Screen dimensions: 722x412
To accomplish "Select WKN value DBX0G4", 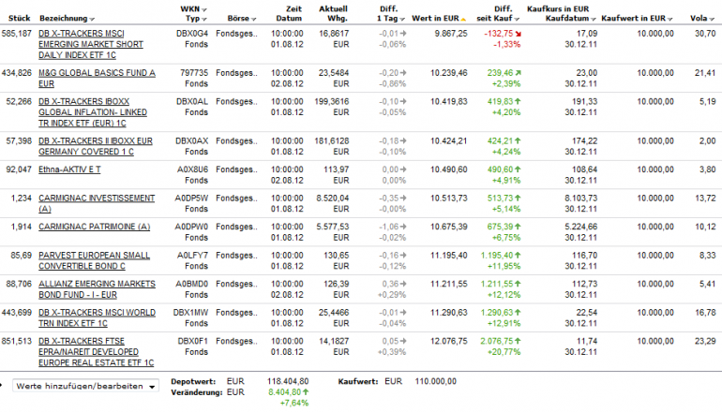I will [192, 33].
